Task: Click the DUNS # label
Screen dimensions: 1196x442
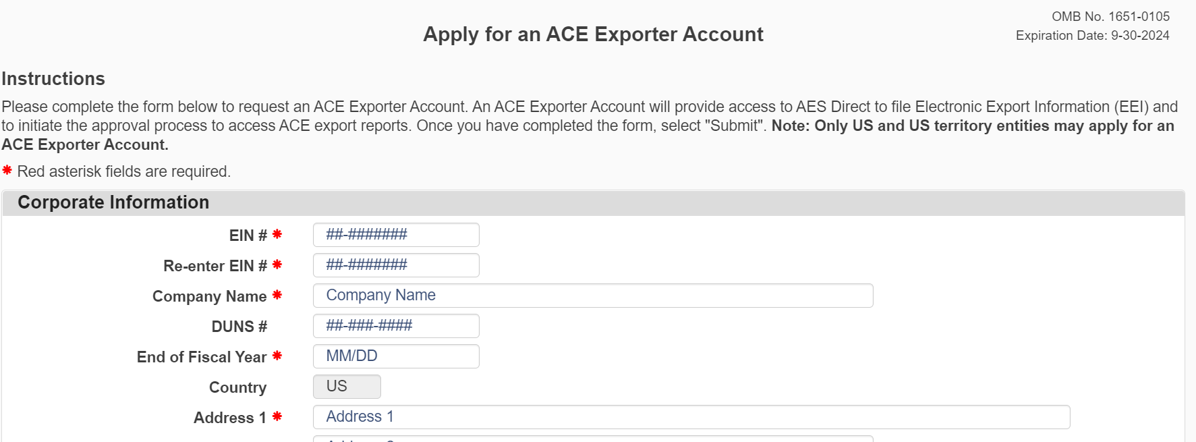Action: tap(239, 327)
